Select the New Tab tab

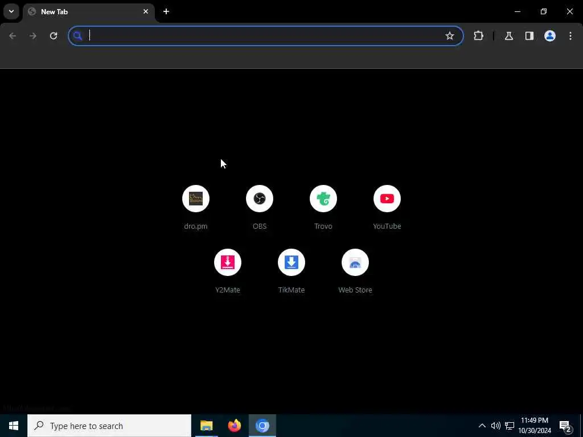[x=89, y=12]
